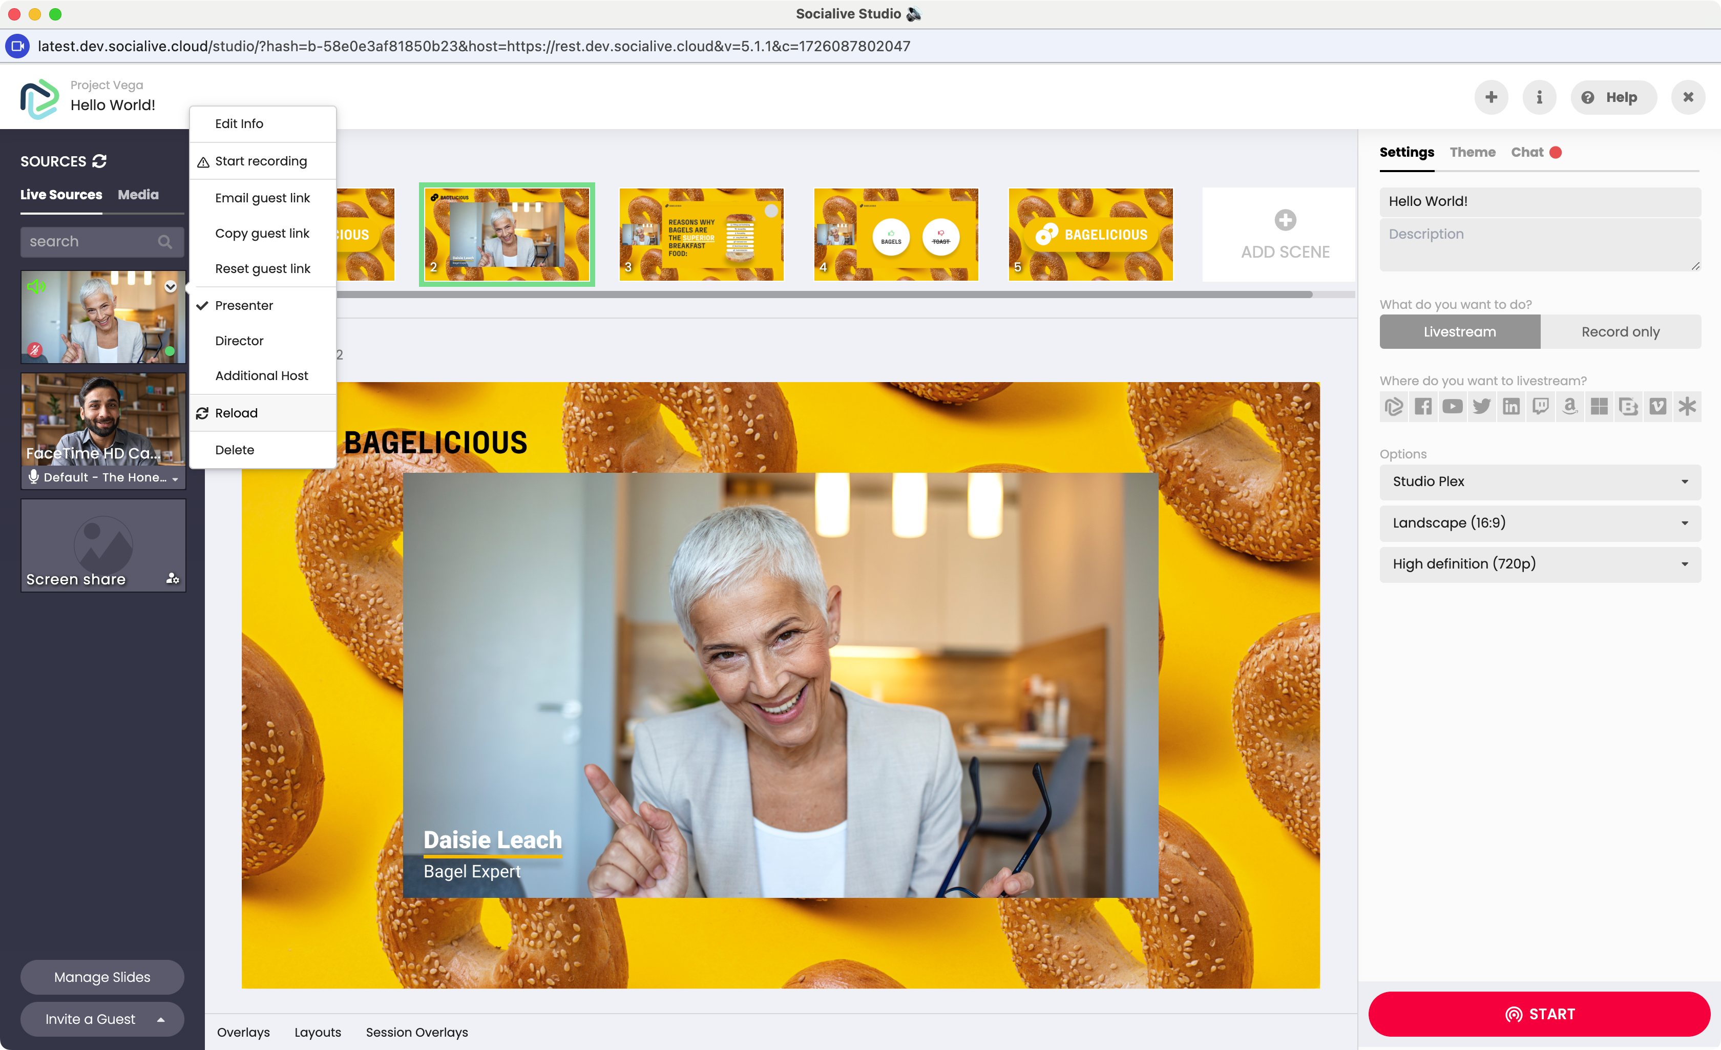The height and width of the screenshot is (1050, 1721).
Task: Select Twitch as livestream destination
Action: pyautogui.click(x=1540, y=407)
